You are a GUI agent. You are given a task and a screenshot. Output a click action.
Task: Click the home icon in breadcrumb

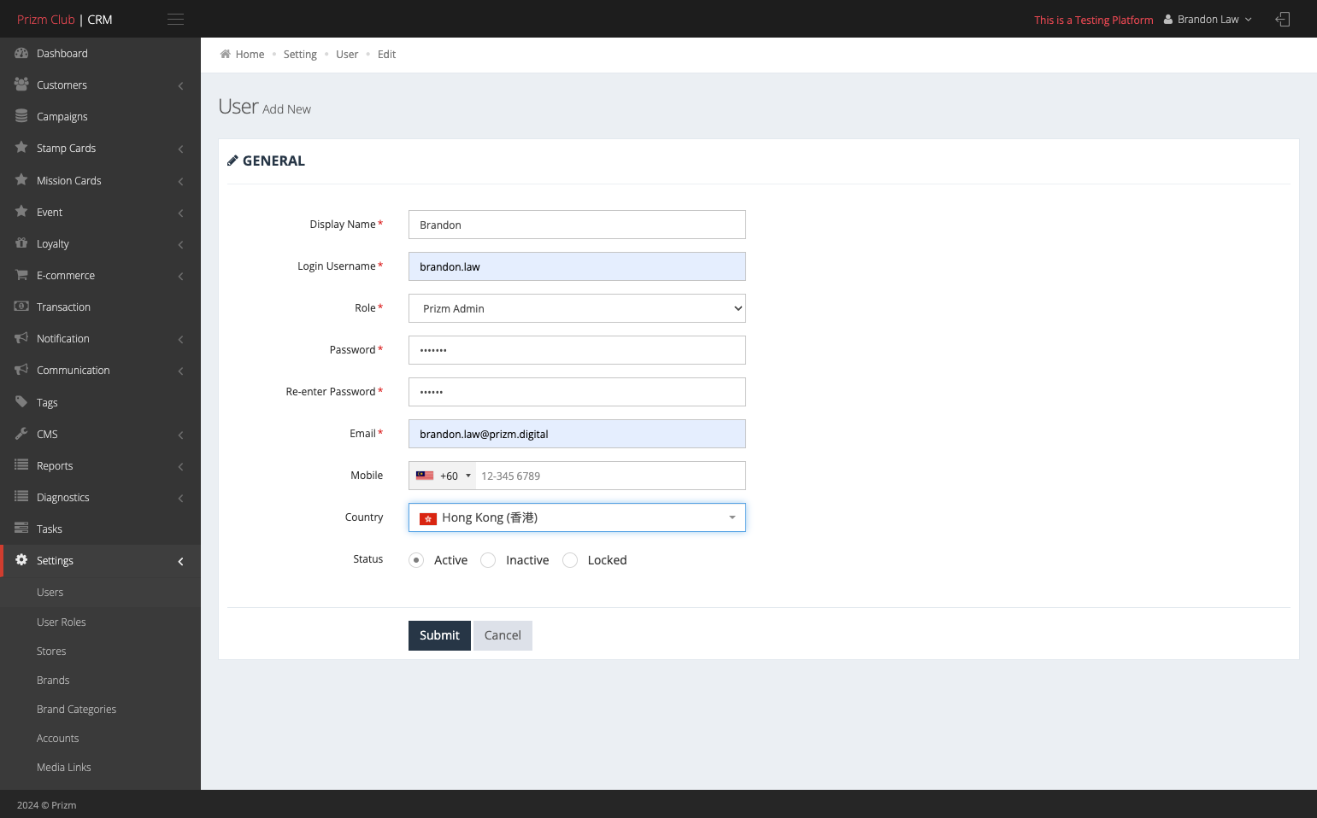226,54
